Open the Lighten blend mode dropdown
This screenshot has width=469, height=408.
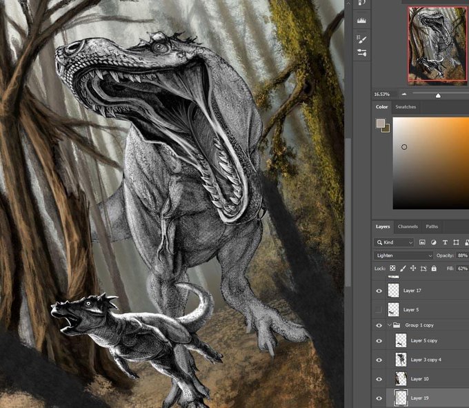403,255
